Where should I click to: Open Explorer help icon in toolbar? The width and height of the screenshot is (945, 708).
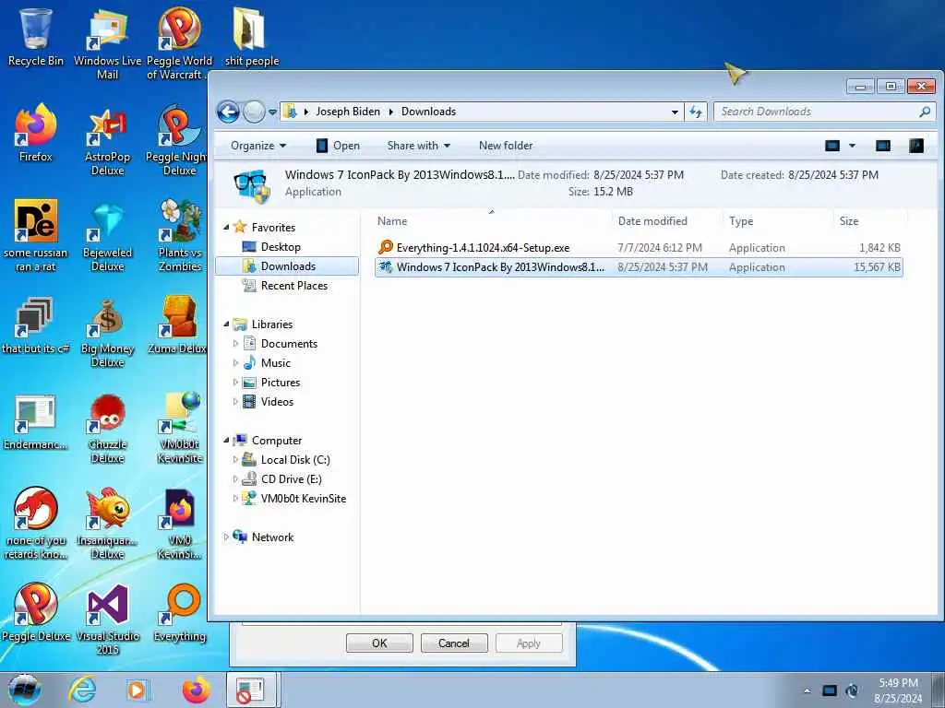coord(916,145)
